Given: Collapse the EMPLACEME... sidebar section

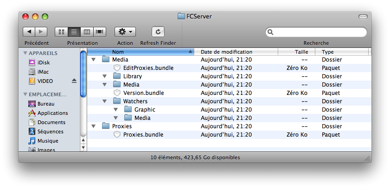Looking at the screenshot, I should 25,94.
